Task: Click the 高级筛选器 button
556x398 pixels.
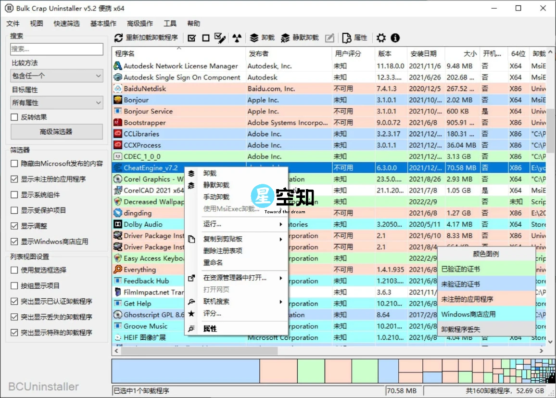Action: [56, 131]
